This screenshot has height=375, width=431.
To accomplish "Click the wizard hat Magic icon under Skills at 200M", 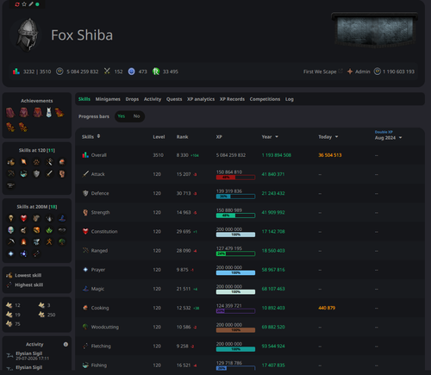I will 62,218.
